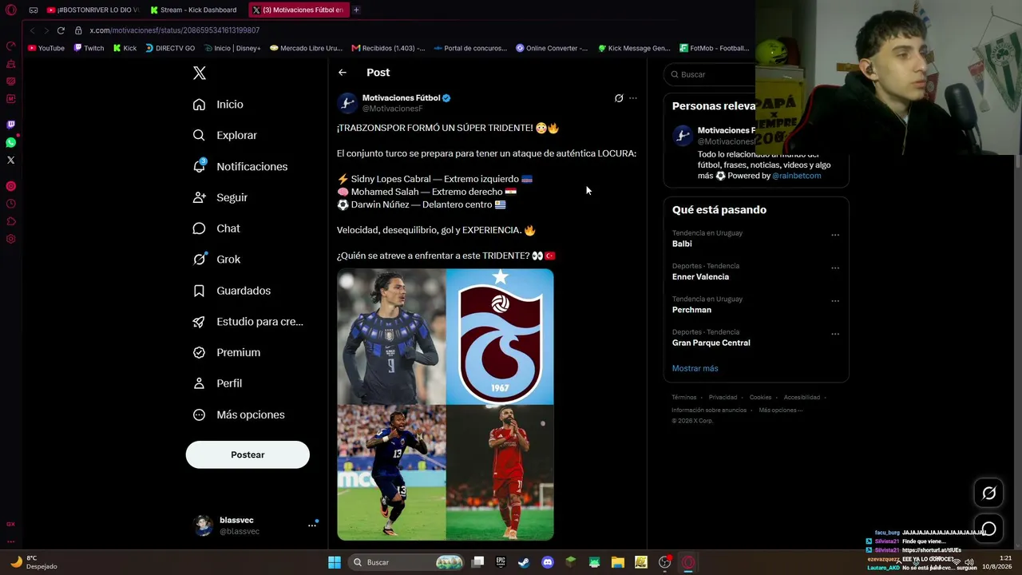Open the number 13 player photo
The height and width of the screenshot is (575, 1022).
pyautogui.click(x=391, y=473)
